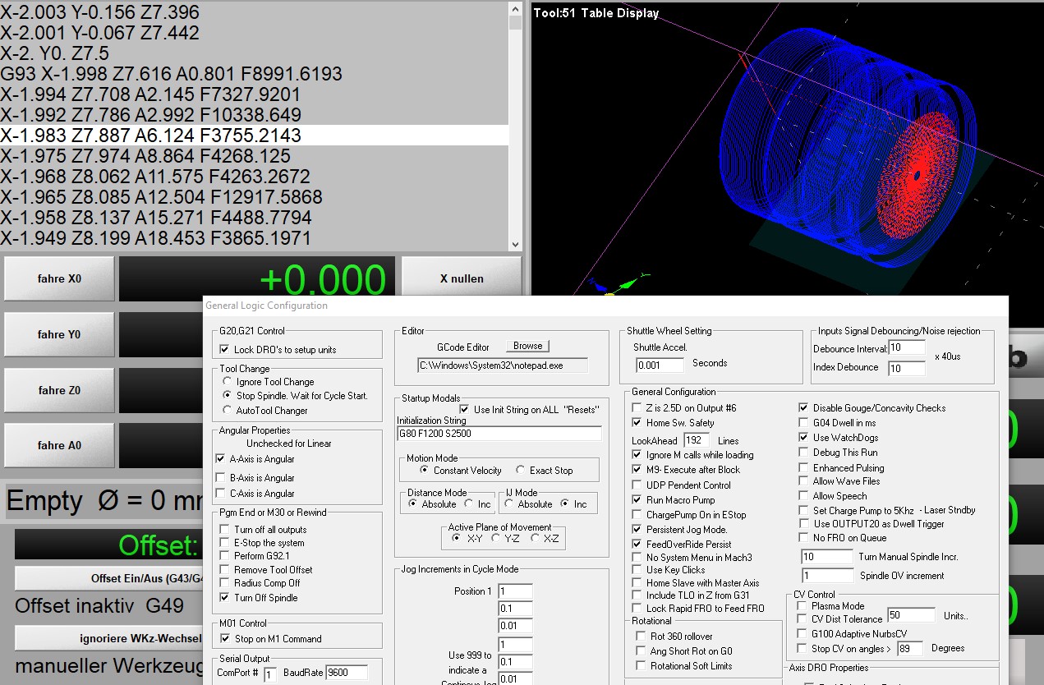
Task: Click the LookAhead lines input field
Action: [x=697, y=441]
